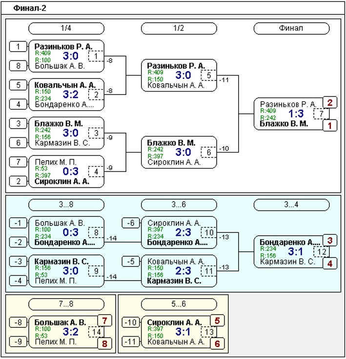
Task: Open the "3...4" round header
Action: pyautogui.click(x=291, y=205)
